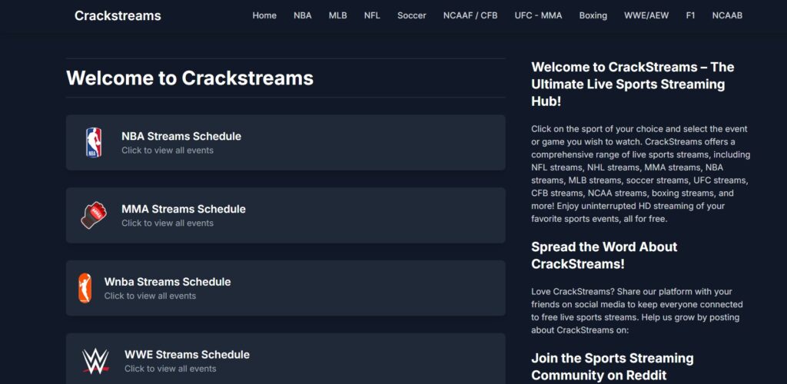Select UFC - MMA in navigation
This screenshot has height=384, width=787.
pyautogui.click(x=538, y=15)
